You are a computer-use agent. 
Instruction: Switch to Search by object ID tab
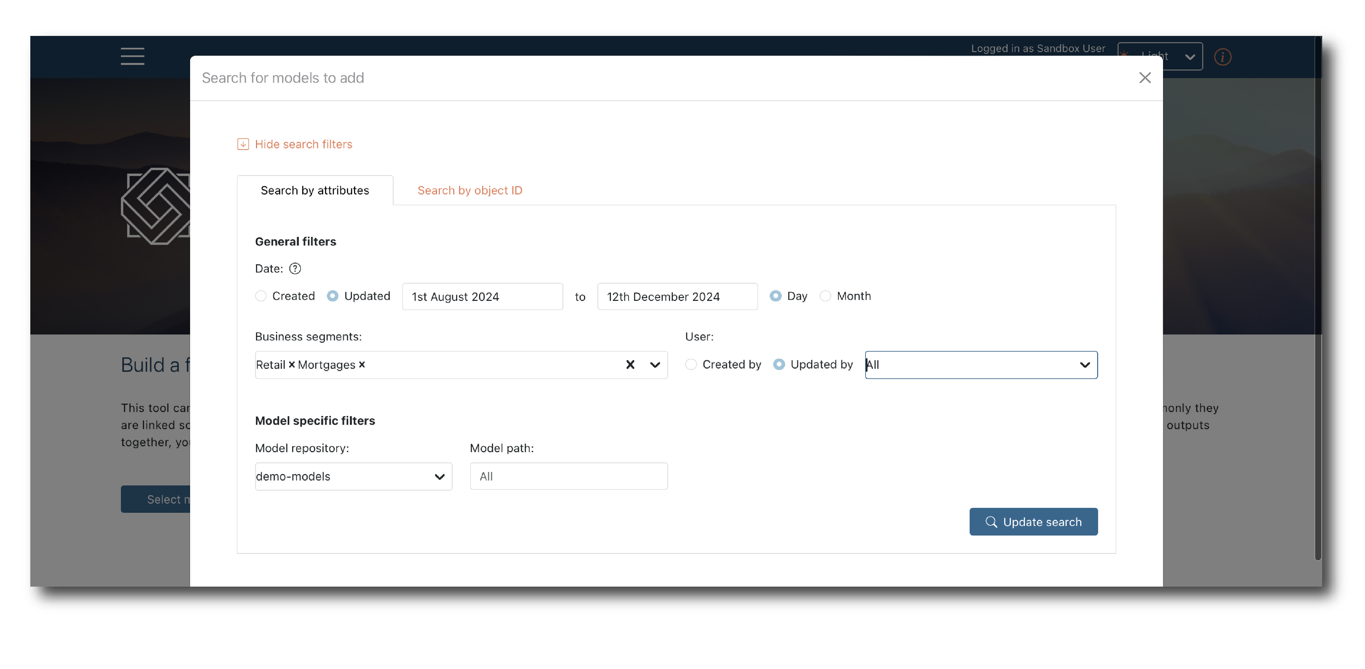469,190
